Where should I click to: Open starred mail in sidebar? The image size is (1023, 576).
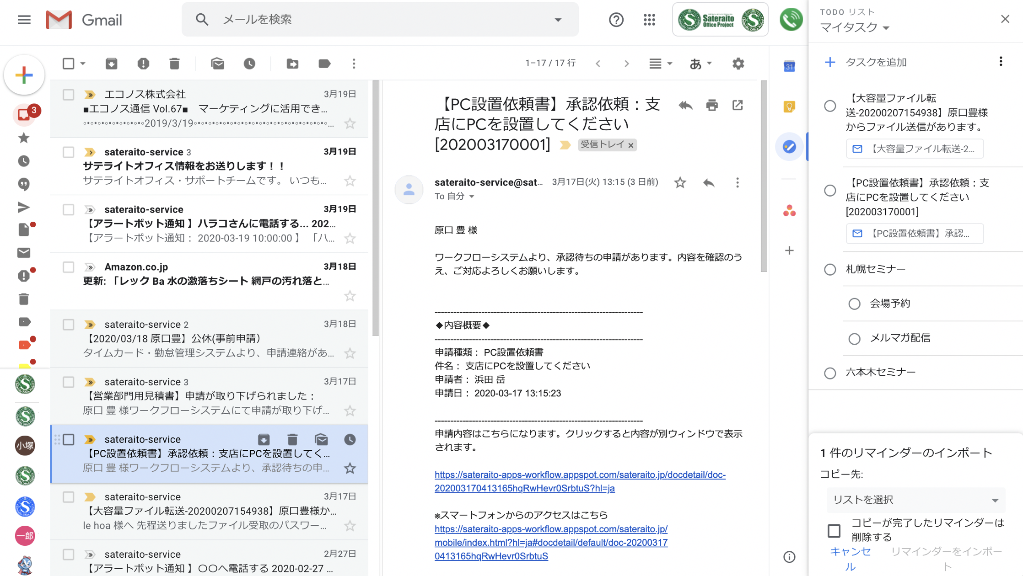(x=24, y=138)
